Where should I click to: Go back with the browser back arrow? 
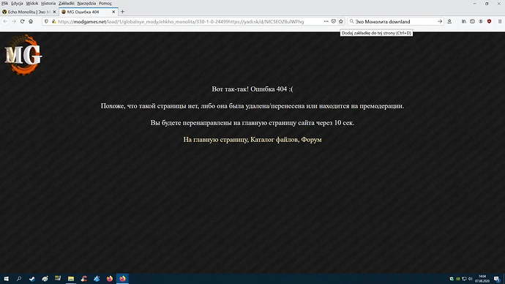[x=5, y=21]
